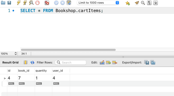Delete selected rows icon

115,62
